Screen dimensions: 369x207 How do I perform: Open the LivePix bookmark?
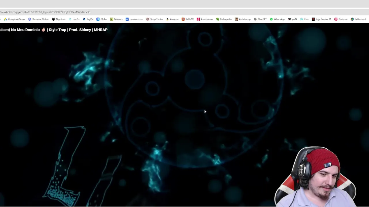pos(74,19)
